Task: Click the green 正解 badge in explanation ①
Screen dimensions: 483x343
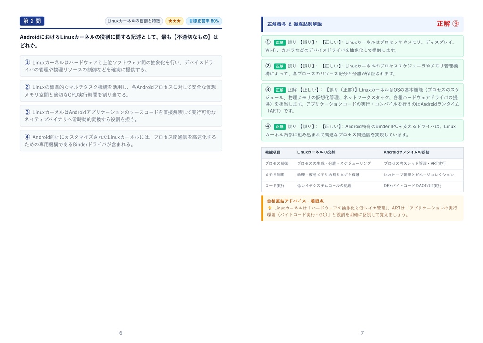Action: pos(279,42)
